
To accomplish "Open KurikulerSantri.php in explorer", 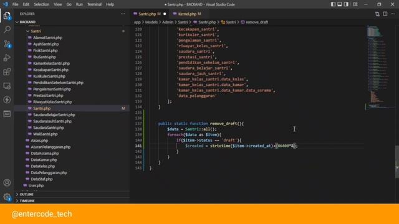I will pyautogui.click(x=49, y=76).
